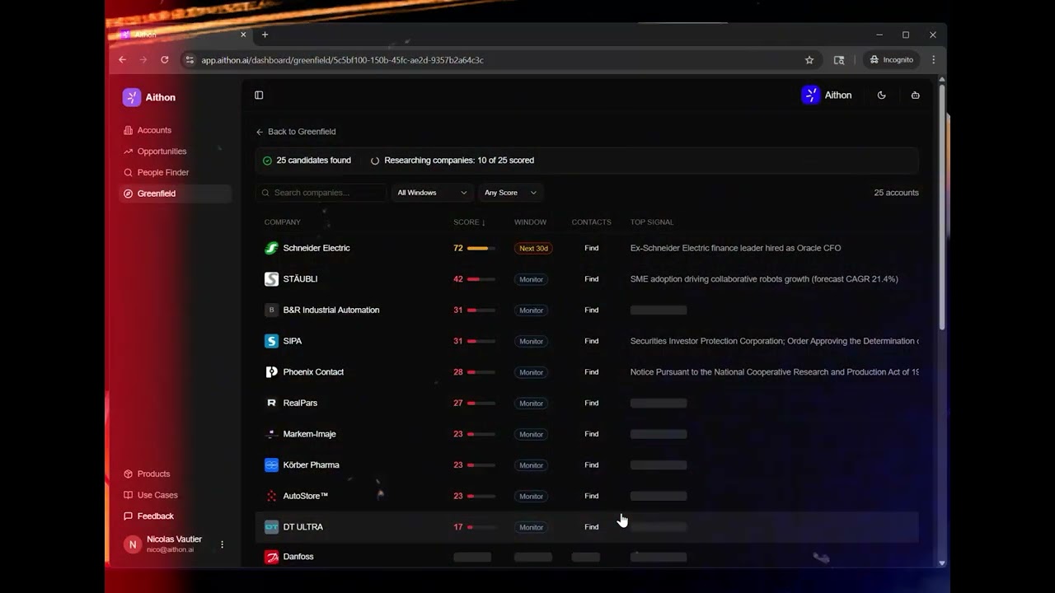Click the site info icon in address bar
1055x593 pixels.
190,60
